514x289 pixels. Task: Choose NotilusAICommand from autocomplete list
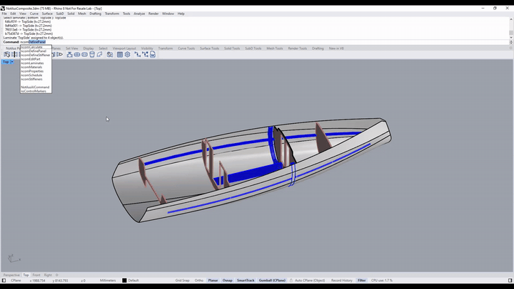point(36,87)
